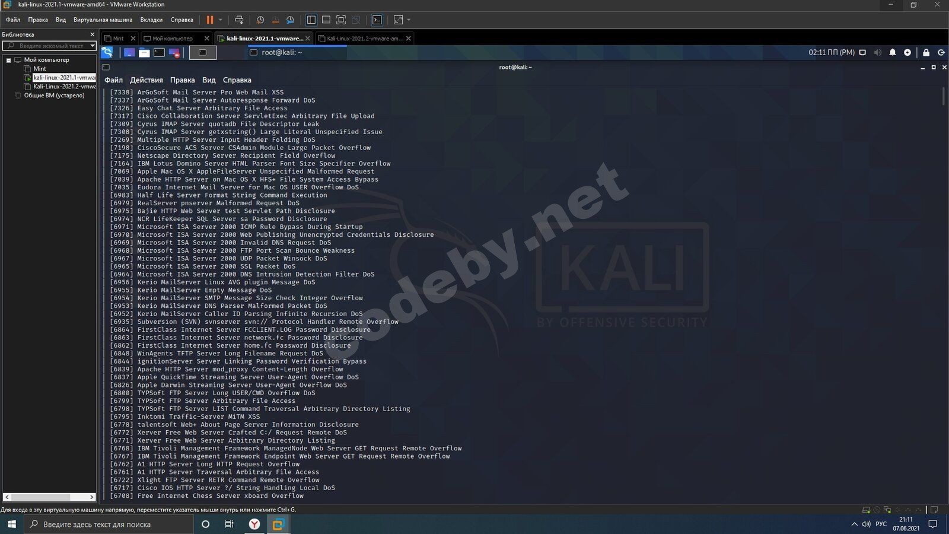The image size is (949, 534).
Task: Toggle the library sidebar view button
Action: click(x=311, y=20)
